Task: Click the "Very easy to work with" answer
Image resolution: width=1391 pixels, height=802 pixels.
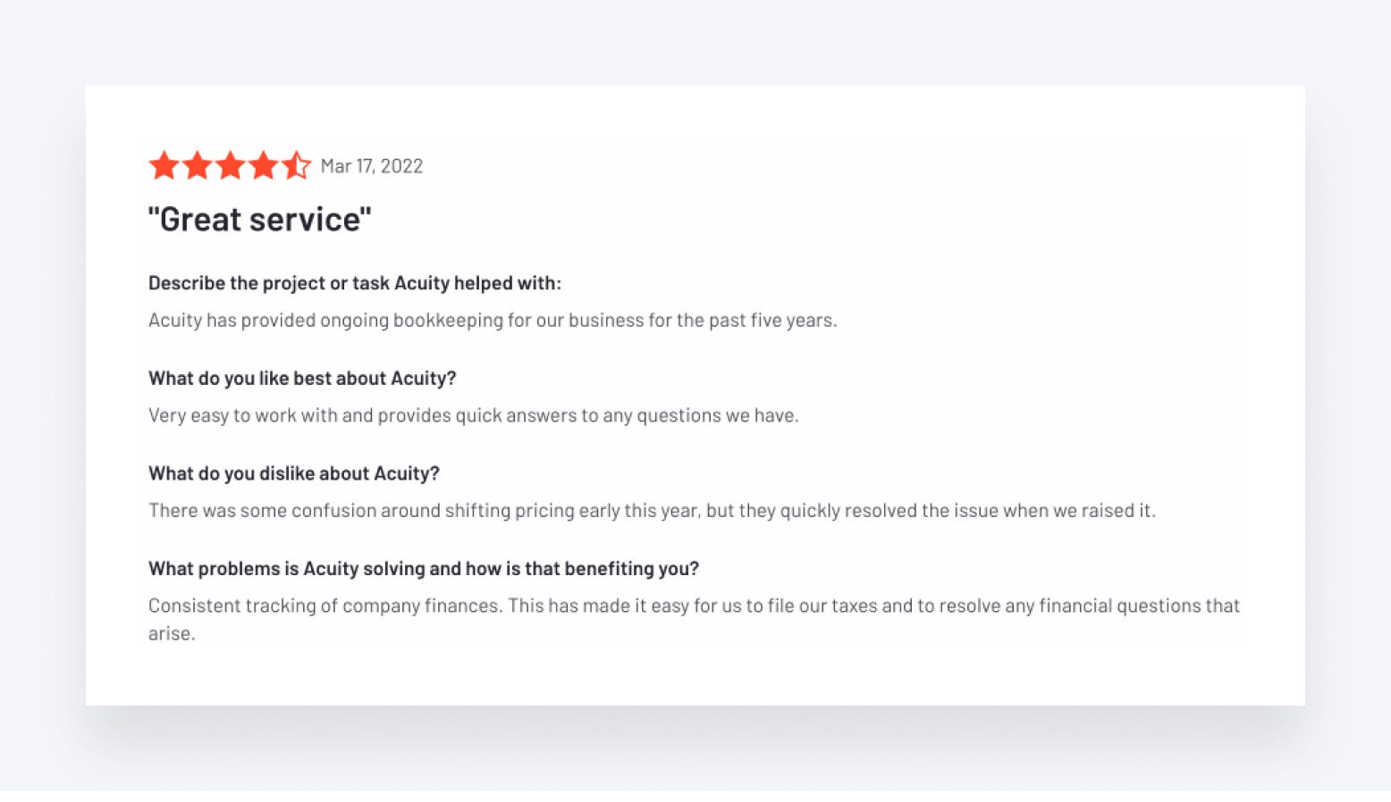Action: (473, 415)
